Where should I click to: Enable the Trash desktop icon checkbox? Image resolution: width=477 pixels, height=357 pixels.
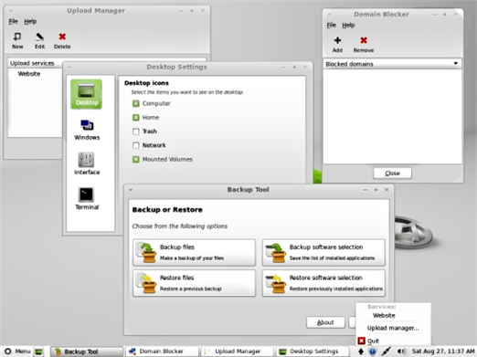[136, 131]
